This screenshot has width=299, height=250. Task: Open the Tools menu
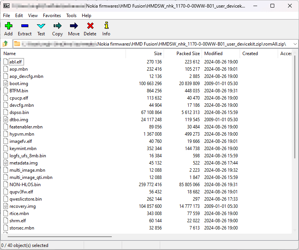(x=71, y=16)
